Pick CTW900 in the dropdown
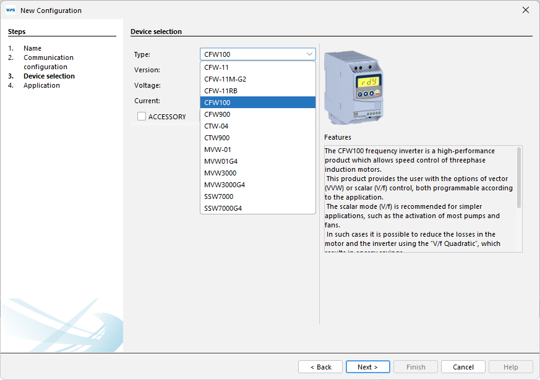The width and height of the screenshot is (540, 380). [x=257, y=138]
